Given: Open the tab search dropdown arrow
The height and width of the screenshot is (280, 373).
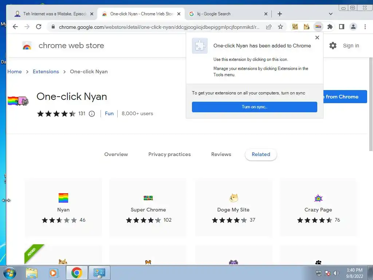Looking at the screenshot, I should (x=331, y=14).
